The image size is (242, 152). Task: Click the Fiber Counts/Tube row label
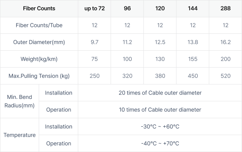[39, 25]
